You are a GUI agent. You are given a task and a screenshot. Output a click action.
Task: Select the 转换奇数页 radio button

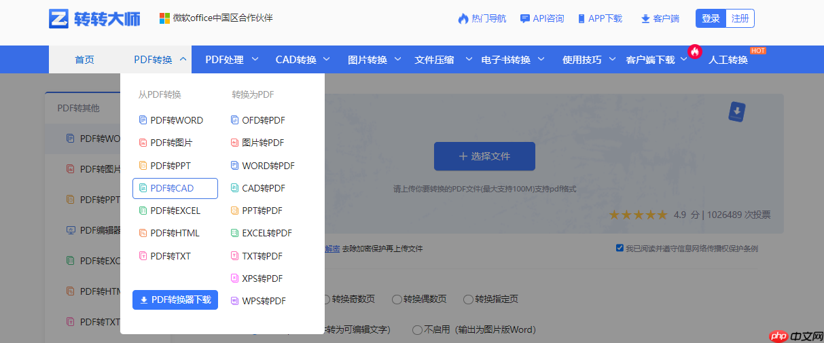click(326, 300)
